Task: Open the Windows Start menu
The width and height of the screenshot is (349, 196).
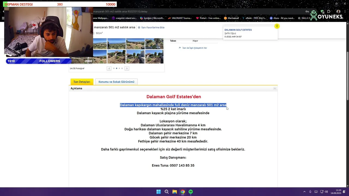Action: tap(158, 192)
